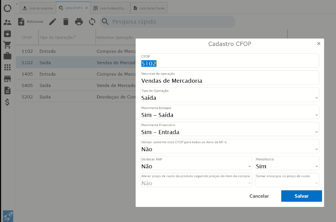This screenshot has width=336, height=222.
Task: Click the trash delete icon
Action: click(66, 22)
